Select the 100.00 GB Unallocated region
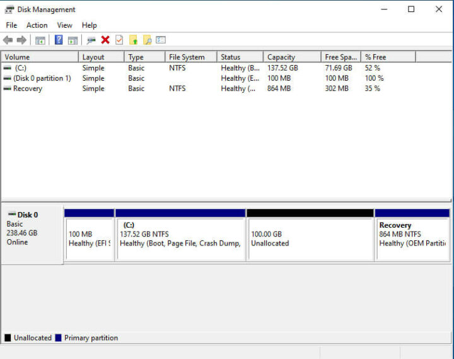Screen dimensions: 454x359 point(310,238)
